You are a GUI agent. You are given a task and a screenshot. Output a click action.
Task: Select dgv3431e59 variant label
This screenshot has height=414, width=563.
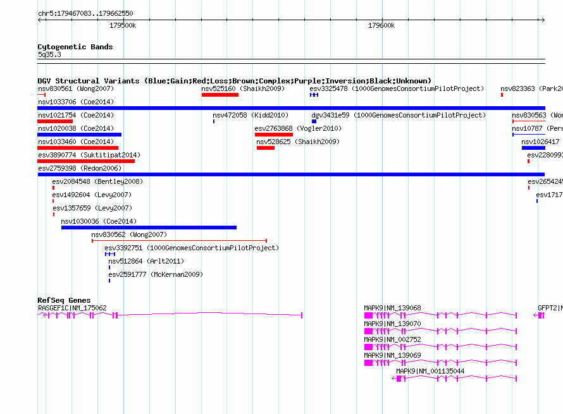(399, 115)
